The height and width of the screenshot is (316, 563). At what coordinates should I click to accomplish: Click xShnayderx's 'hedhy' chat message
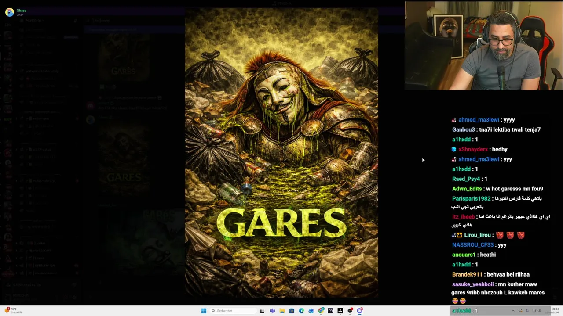coord(500,149)
